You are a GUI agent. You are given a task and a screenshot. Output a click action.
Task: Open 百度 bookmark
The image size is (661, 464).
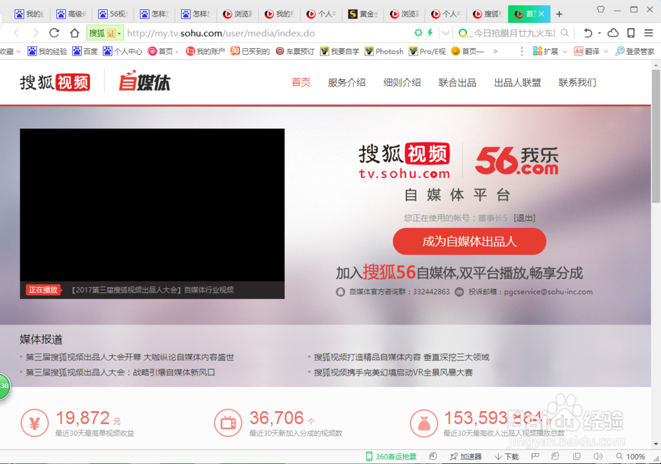[x=85, y=51]
